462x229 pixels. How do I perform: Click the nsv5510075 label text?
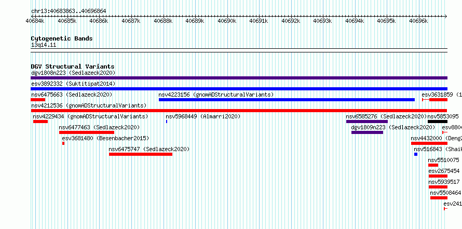click(444, 160)
